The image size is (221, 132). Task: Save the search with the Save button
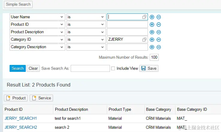149,68
